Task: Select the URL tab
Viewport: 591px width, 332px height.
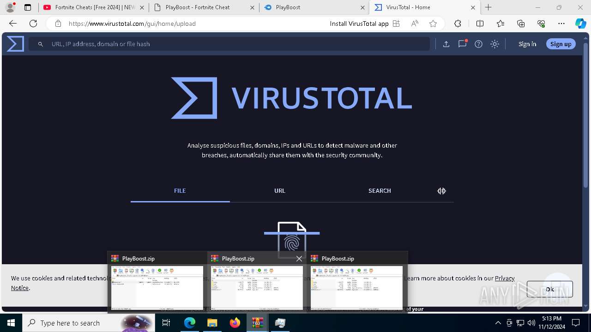Action: (x=280, y=190)
